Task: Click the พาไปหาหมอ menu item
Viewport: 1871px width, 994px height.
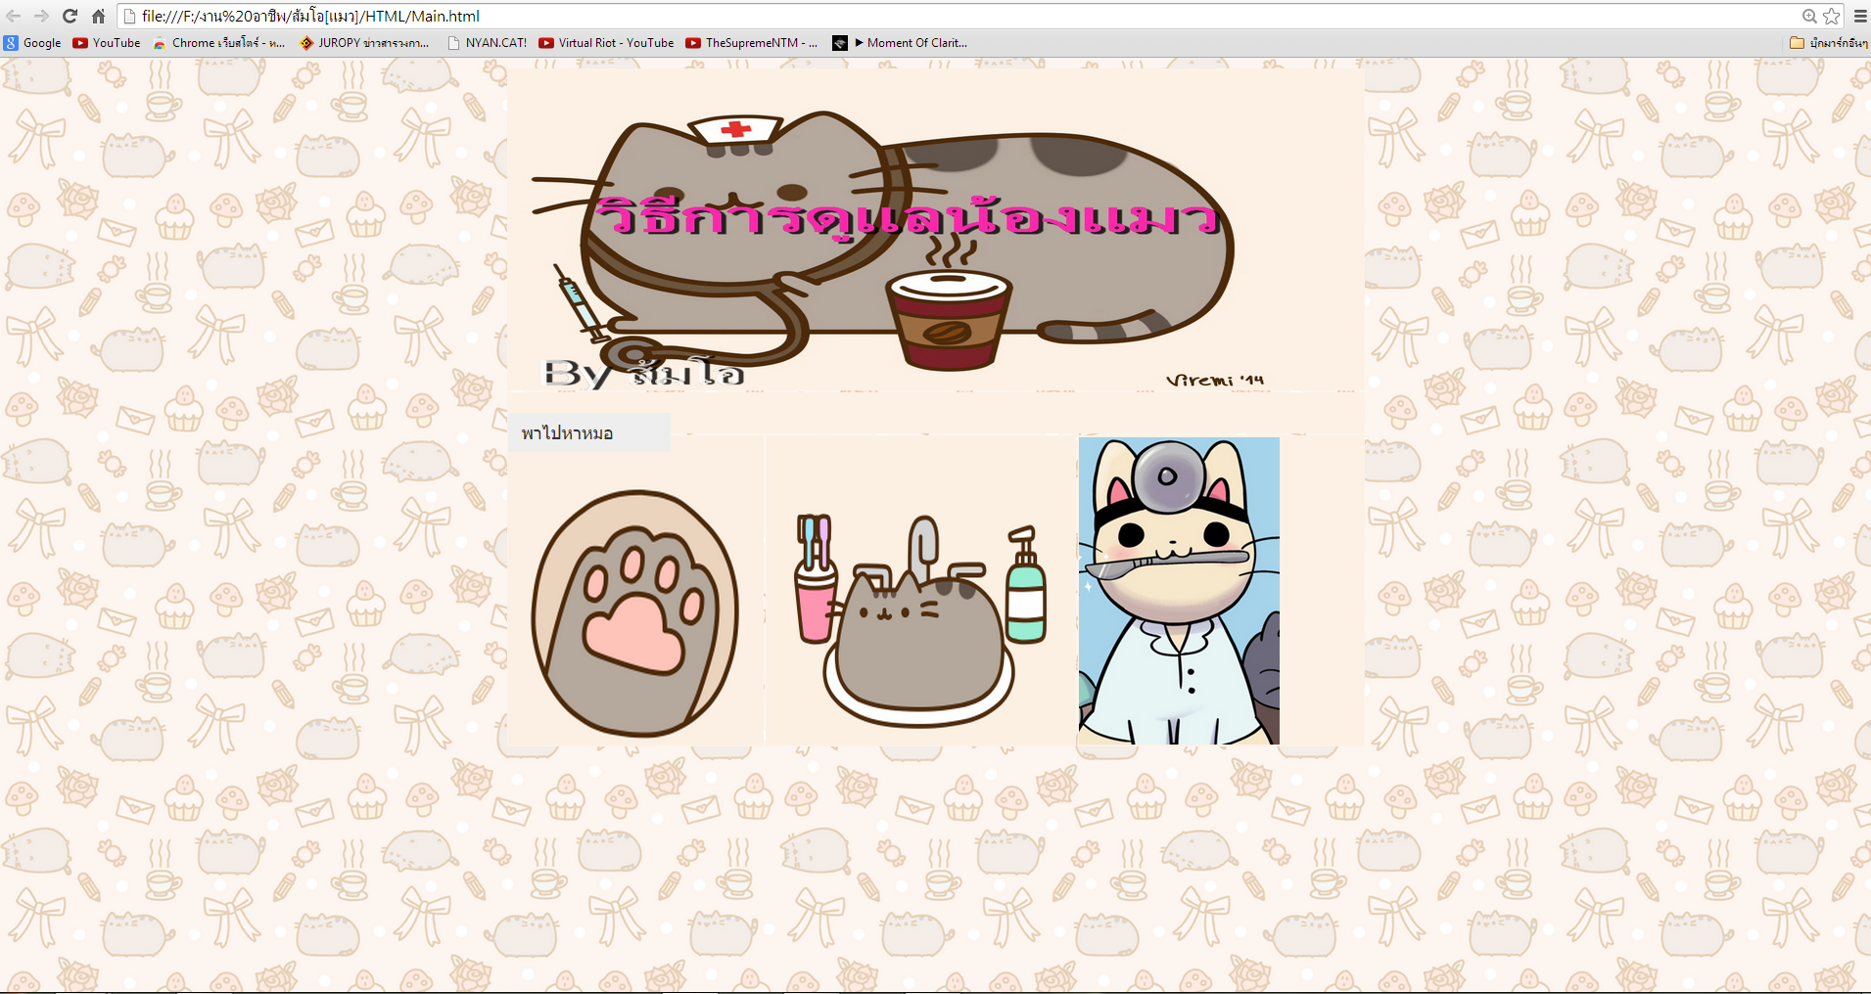Action: 589,432
